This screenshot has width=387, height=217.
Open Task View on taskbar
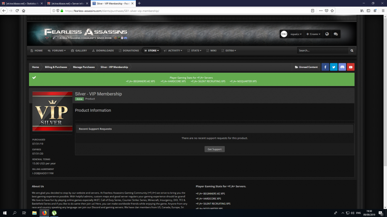[24, 213]
